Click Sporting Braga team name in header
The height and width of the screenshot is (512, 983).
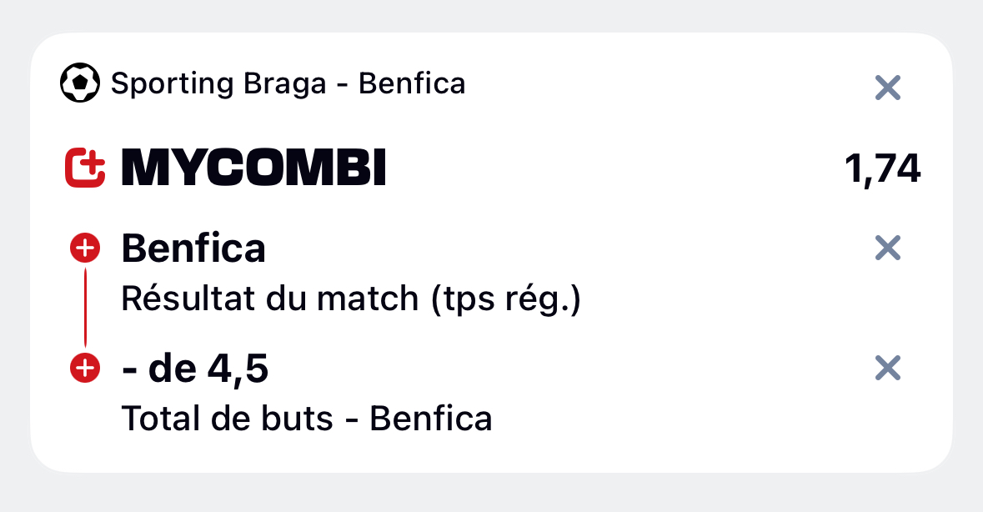coord(218,84)
